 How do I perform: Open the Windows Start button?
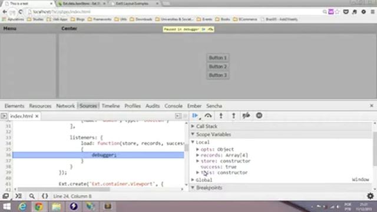point(6,207)
